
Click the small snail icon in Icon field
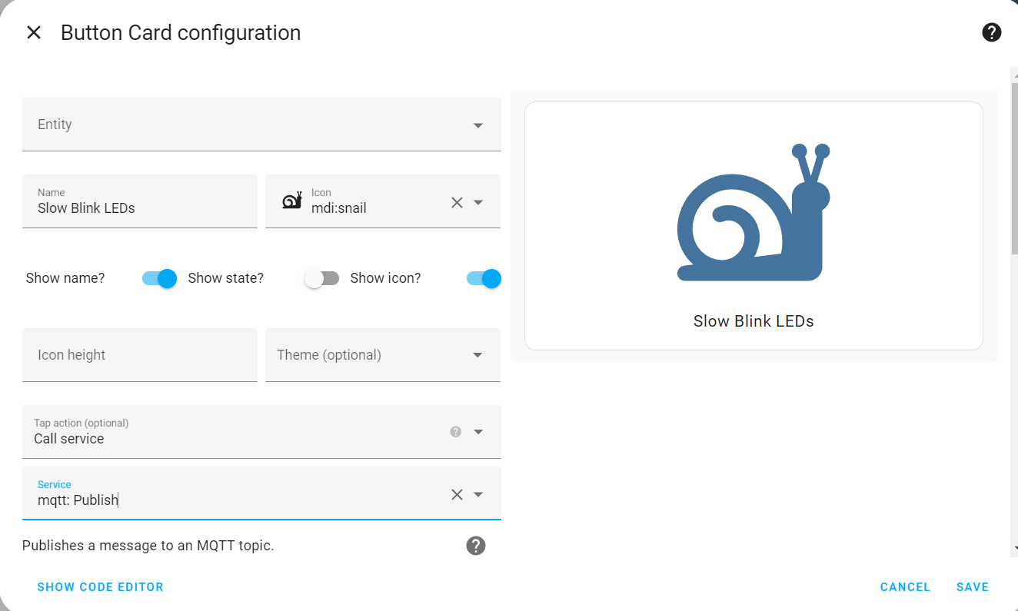click(x=292, y=201)
